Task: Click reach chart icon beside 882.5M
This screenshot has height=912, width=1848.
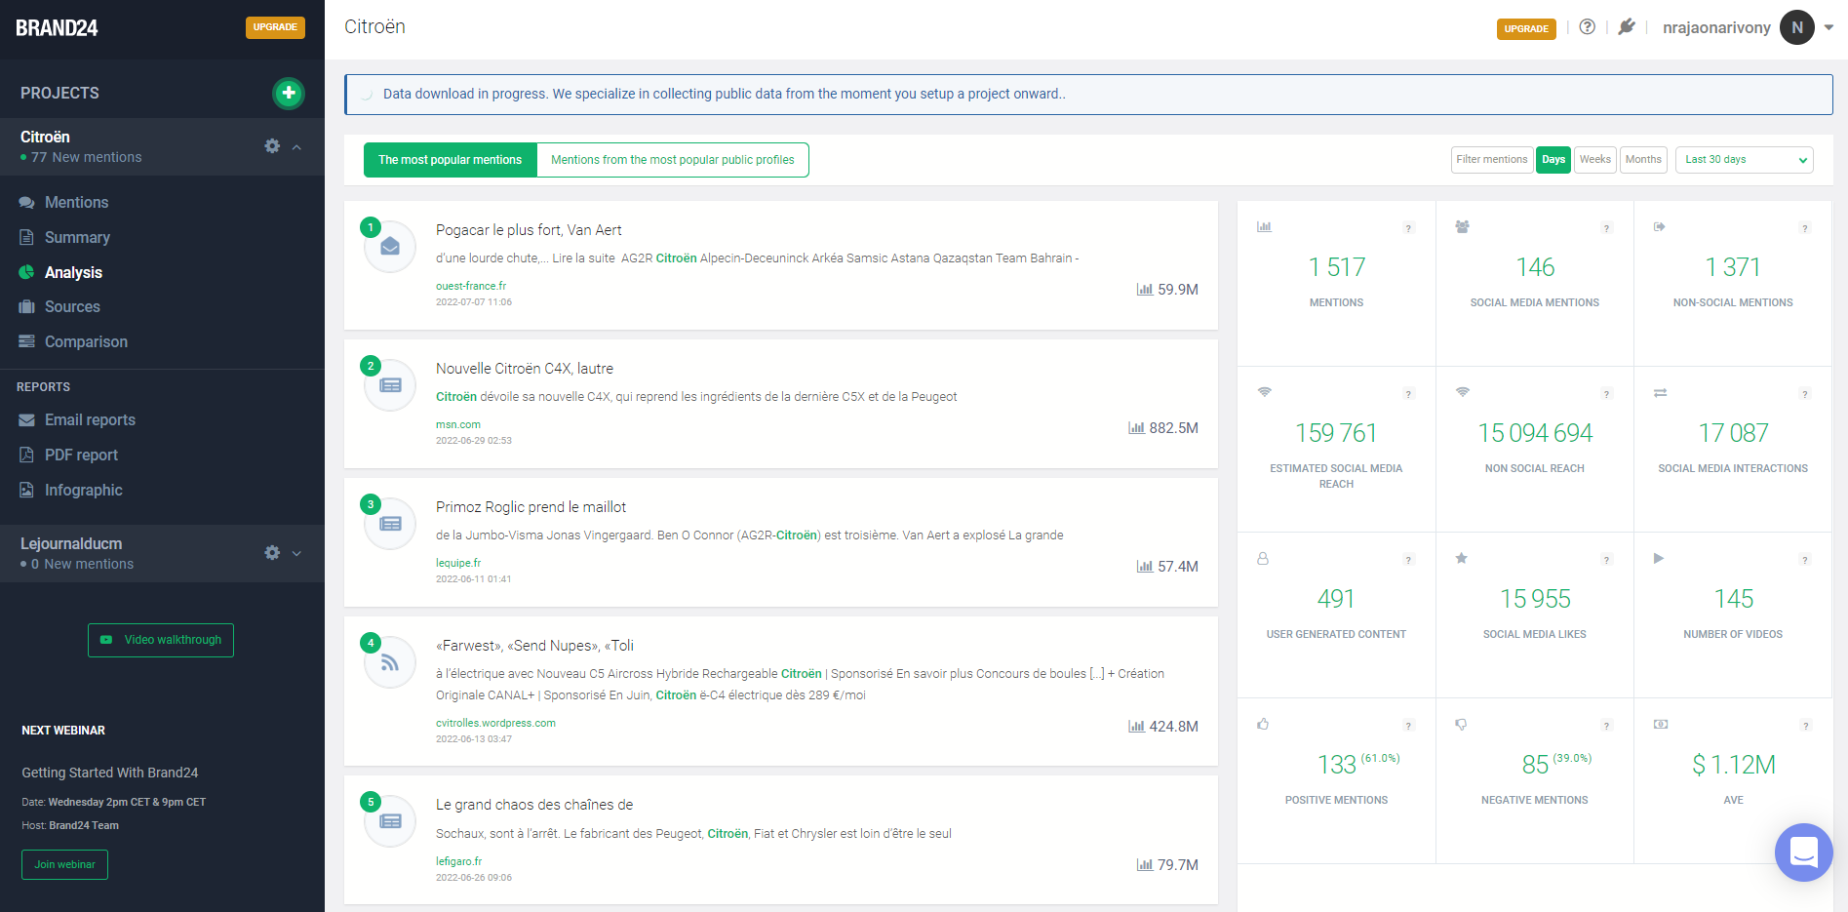Action: (x=1136, y=428)
